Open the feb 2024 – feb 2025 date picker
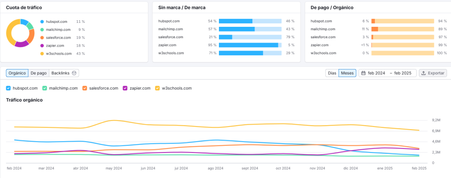 (x=388, y=73)
